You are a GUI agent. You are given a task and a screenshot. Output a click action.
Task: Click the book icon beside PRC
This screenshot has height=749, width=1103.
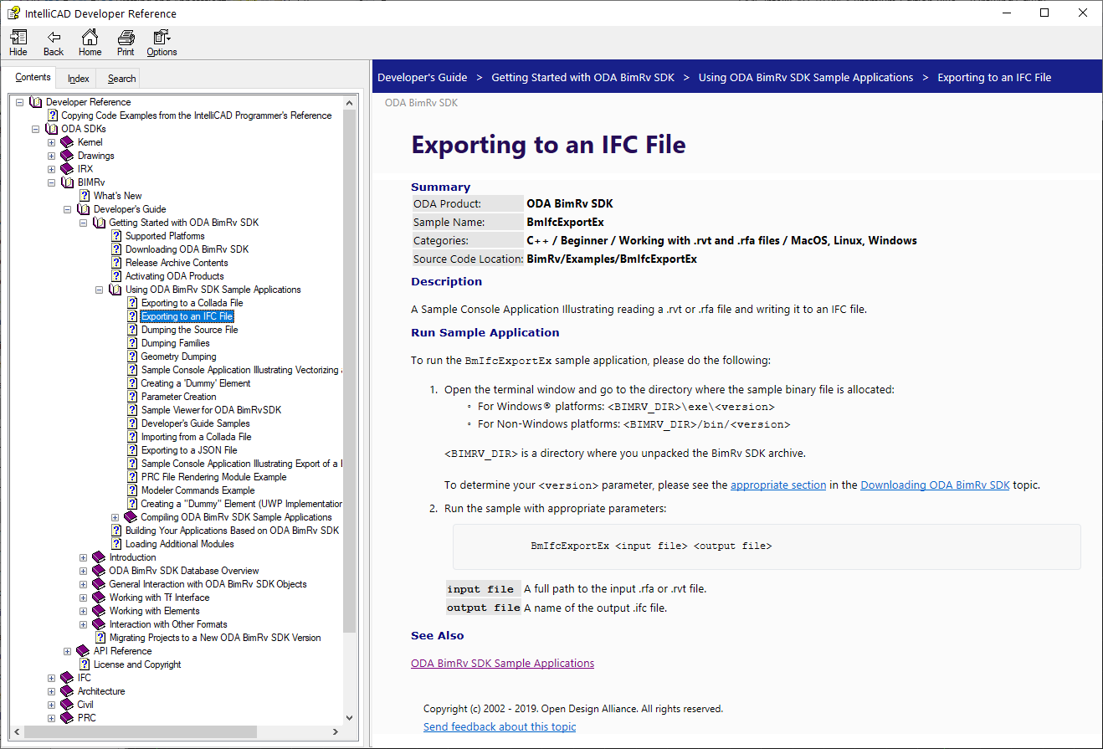pos(68,718)
